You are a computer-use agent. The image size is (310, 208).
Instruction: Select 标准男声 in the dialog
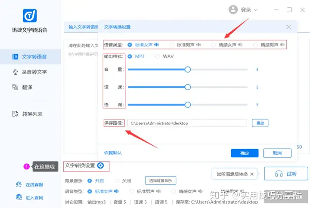tap(172, 45)
